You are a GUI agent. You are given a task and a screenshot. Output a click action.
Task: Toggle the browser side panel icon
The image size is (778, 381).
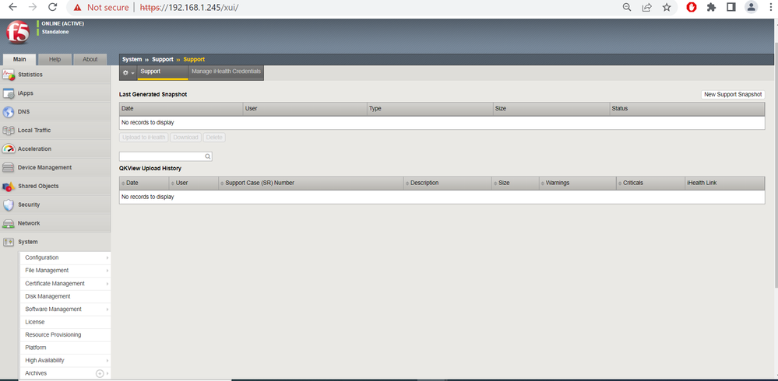[x=730, y=8]
